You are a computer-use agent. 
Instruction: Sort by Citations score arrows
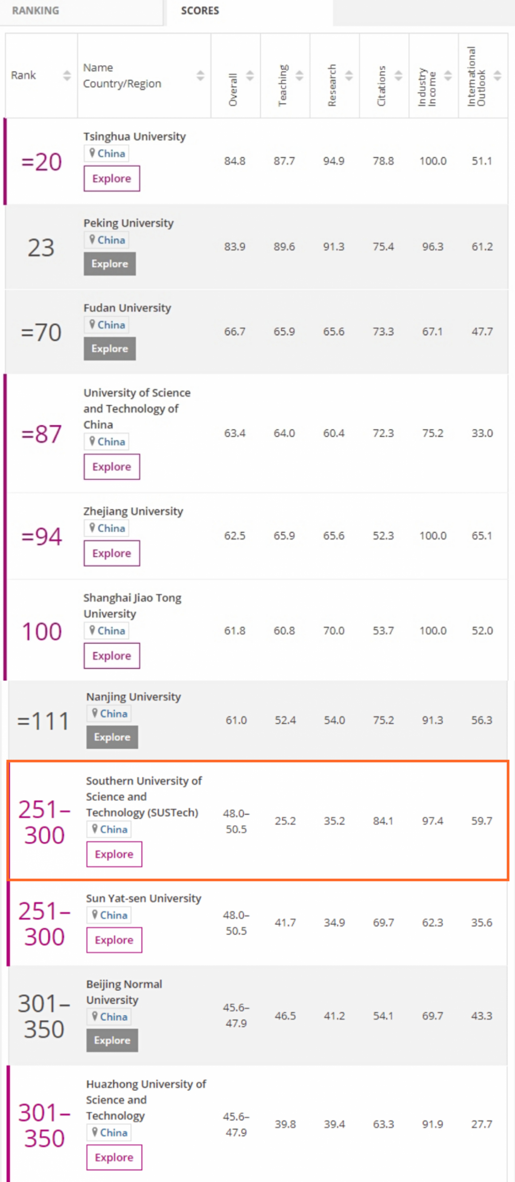(398, 76)
